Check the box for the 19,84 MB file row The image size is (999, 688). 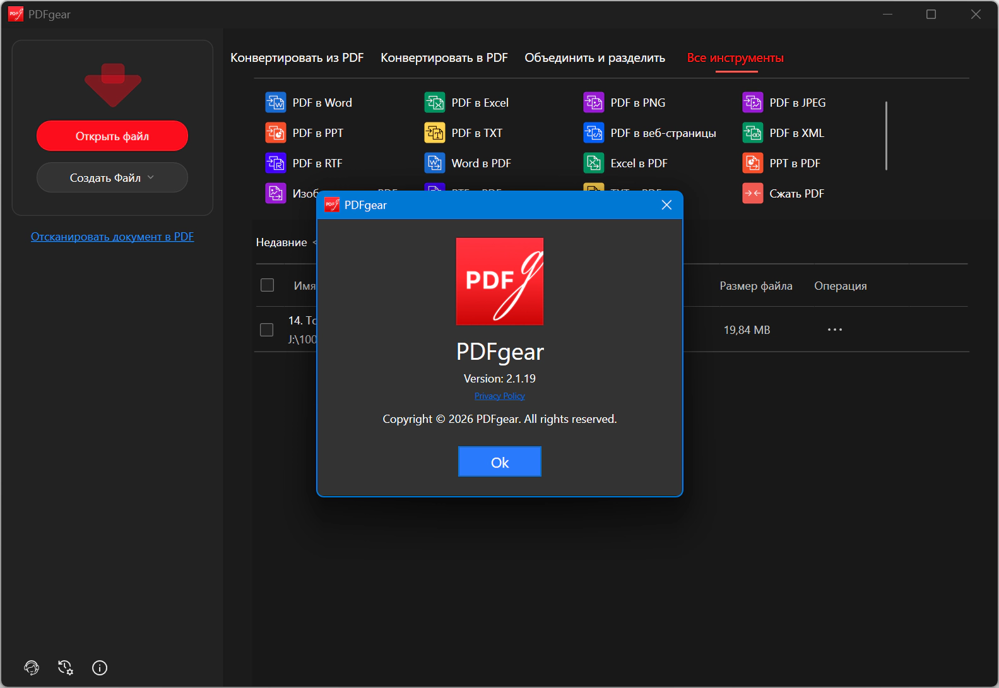point(267,329)
